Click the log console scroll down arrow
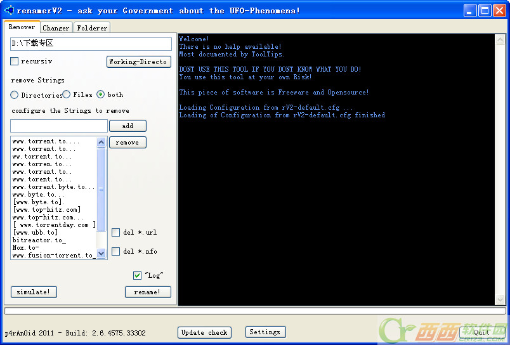Viewport: 510px width, 345px height. point(500,299)
